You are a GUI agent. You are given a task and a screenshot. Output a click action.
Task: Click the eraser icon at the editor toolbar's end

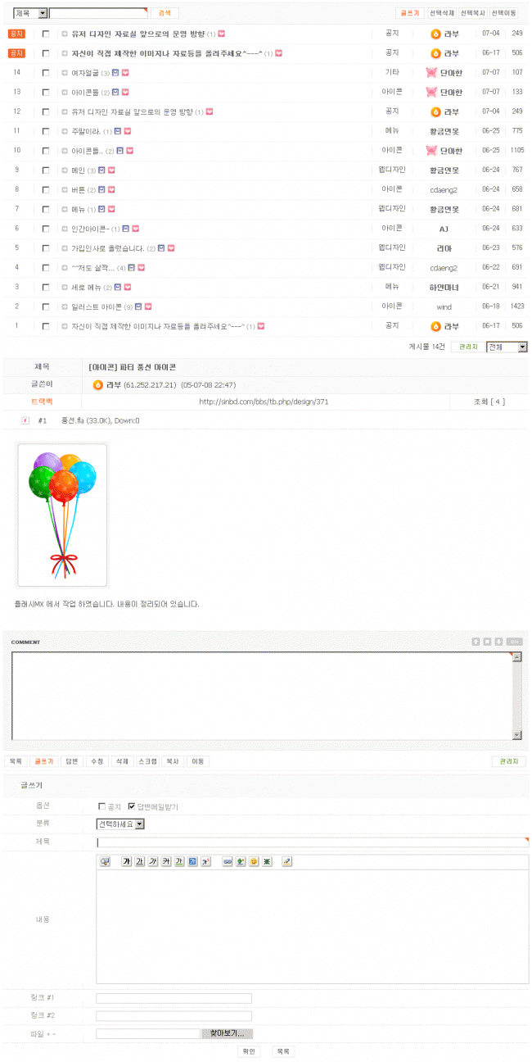[x=287, y=861]
